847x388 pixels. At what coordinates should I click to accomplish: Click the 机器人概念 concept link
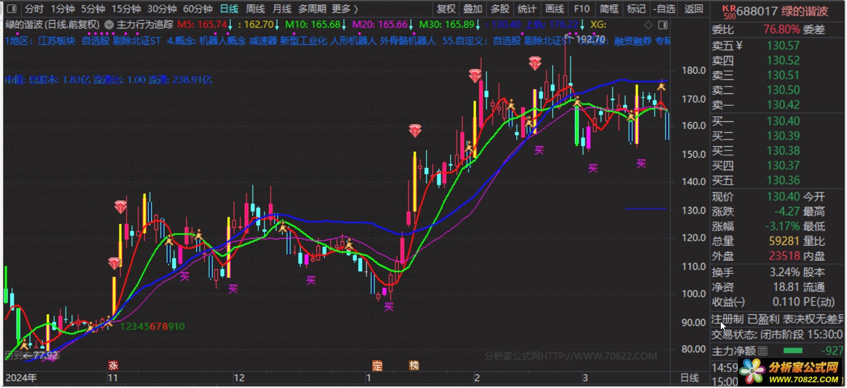[x=222, y=40]
